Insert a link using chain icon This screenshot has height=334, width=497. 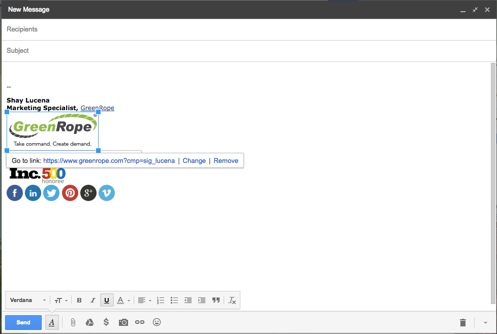[x=140, y=322]
